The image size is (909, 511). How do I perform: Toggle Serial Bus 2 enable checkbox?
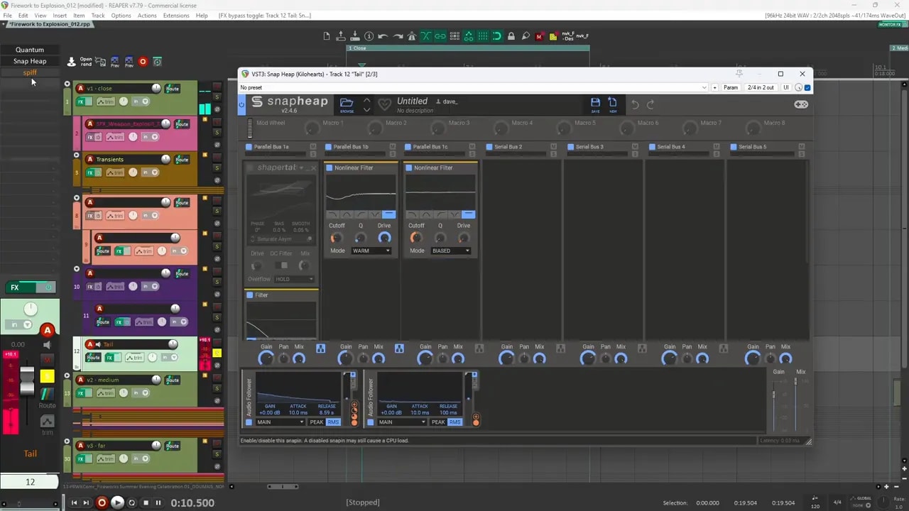(490, 147)
